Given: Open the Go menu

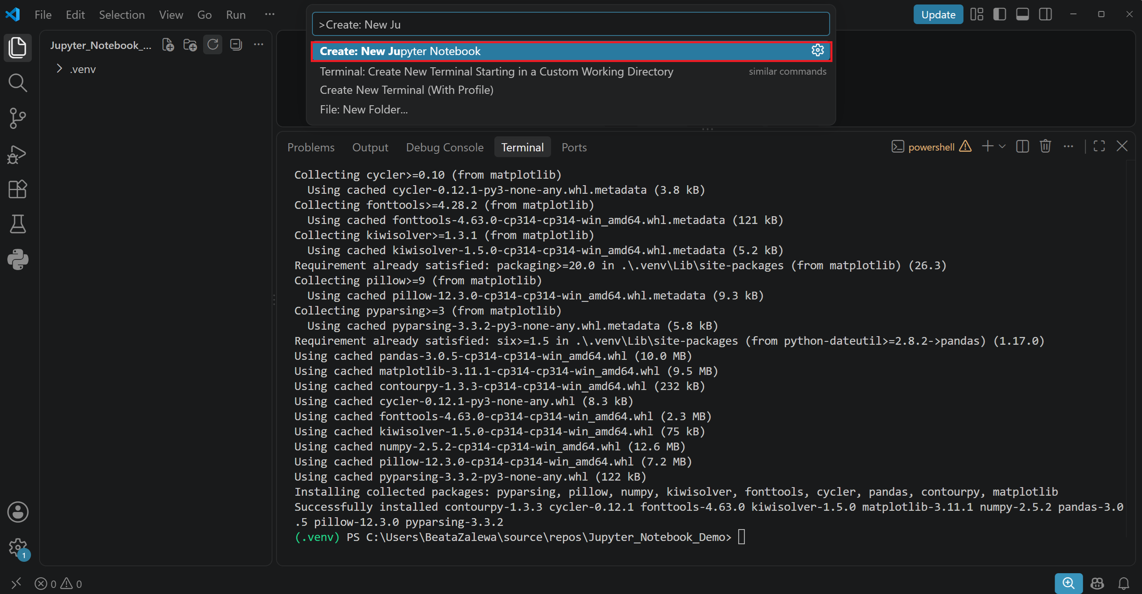Looking at the screenshot, I should click(204, 15).
